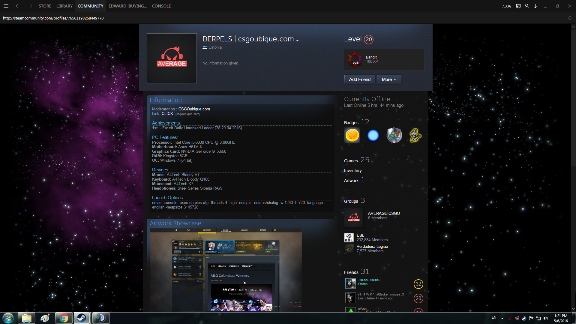This screenshot has width=576, height=324.
Task: Expand the More dropdown button
Action: click(x=389, y=79)
